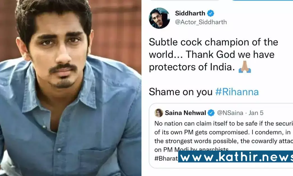Click the verified badge beside Saina Nehwal
The image size is (293, 176).
(211, 113)
